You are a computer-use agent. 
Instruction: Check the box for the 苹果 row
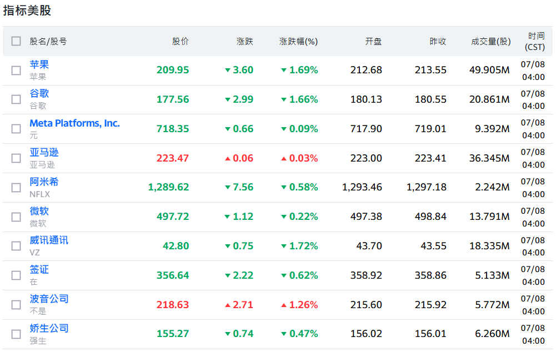(x=16, y=71)
